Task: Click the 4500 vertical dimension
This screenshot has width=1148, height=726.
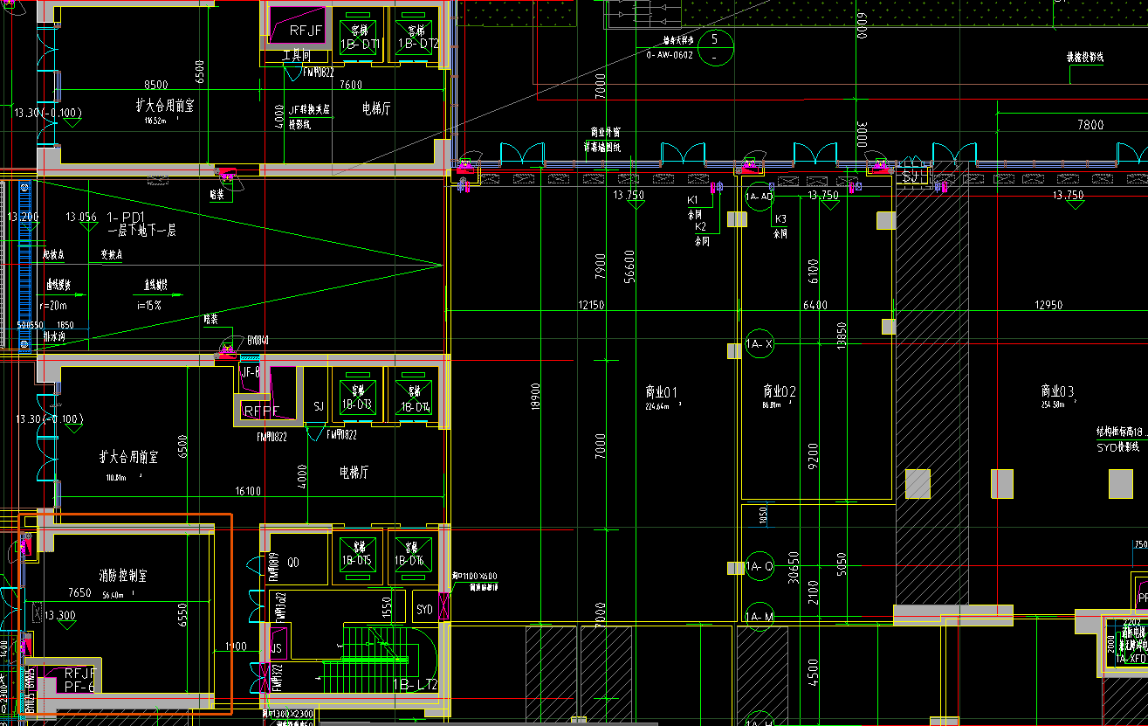Action: 814,671
